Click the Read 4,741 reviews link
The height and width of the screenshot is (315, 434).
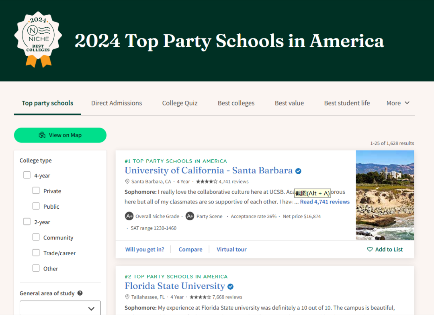tap(325, 202)
